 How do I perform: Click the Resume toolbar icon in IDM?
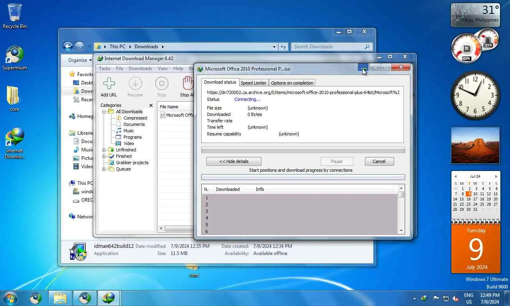click(x=135, y=87)
